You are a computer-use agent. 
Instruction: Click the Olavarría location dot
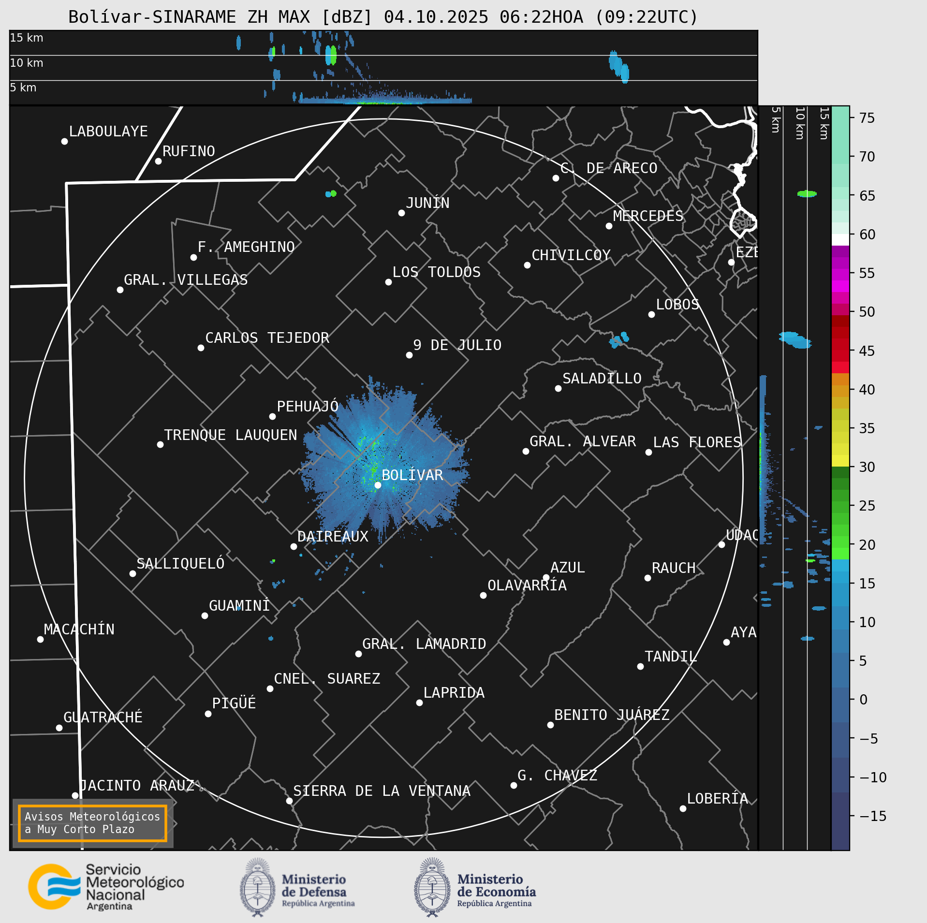coord(483,595)
